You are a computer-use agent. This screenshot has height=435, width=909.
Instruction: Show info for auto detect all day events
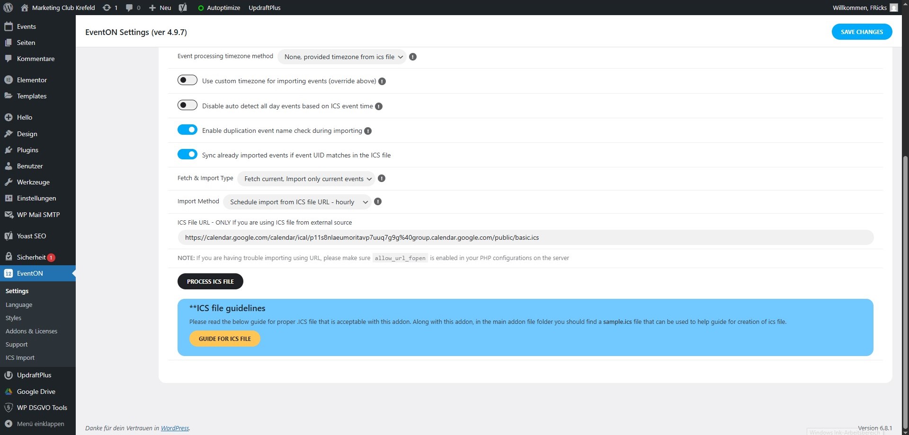click(379, 106)
